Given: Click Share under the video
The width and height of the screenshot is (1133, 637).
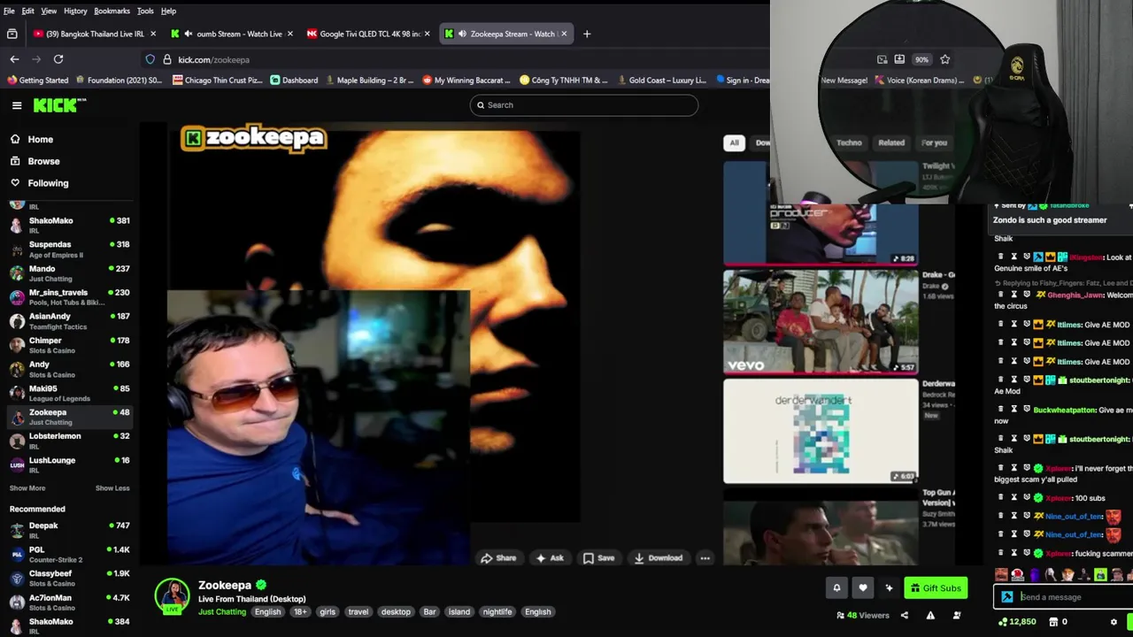Looking at the screenshot, I should pyautogui.click(x=498, y=558).
